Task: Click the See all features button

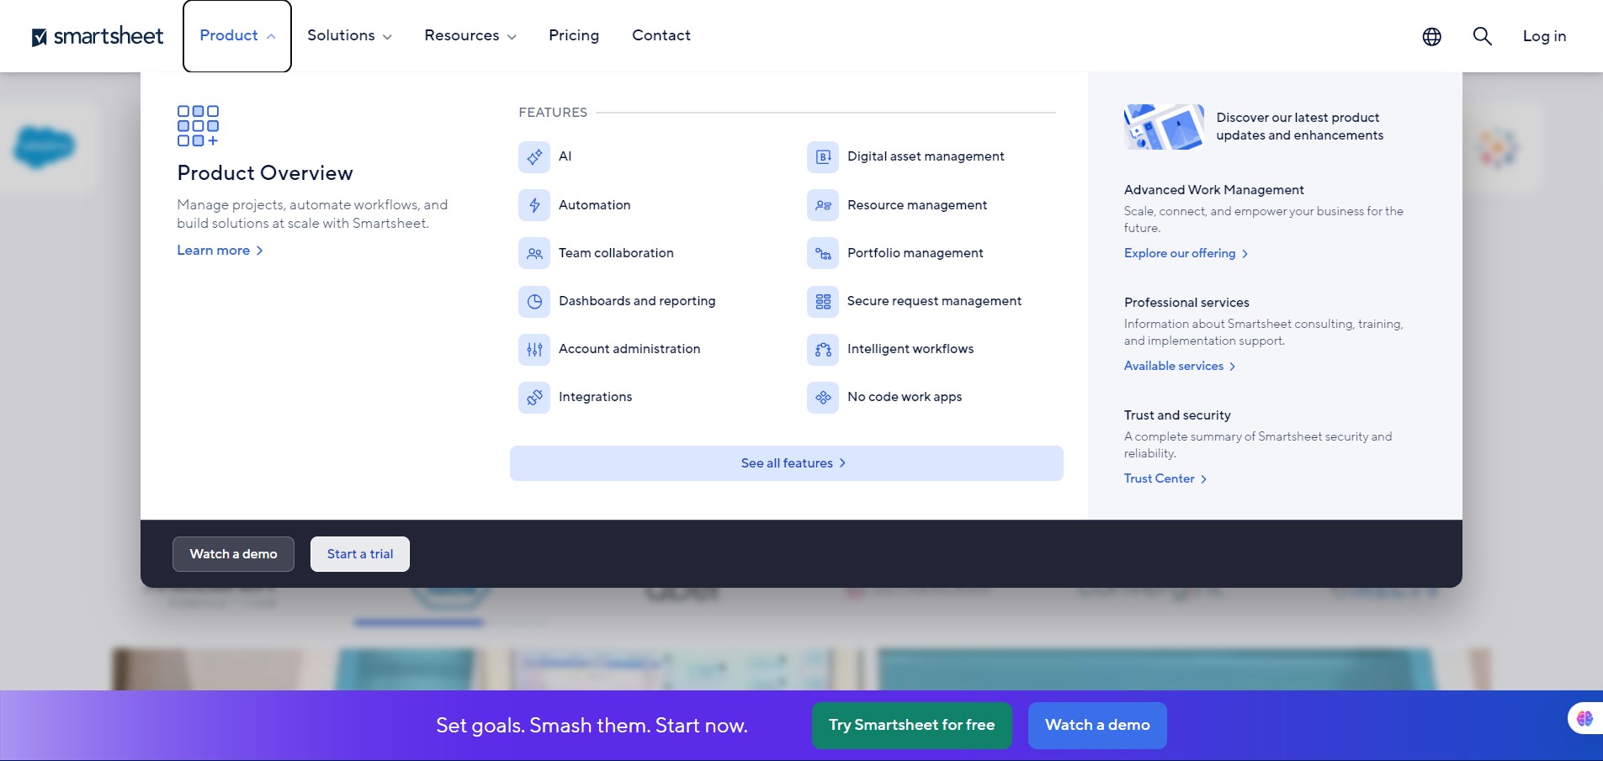Action: pyautogui.click(x=787, y=463)
